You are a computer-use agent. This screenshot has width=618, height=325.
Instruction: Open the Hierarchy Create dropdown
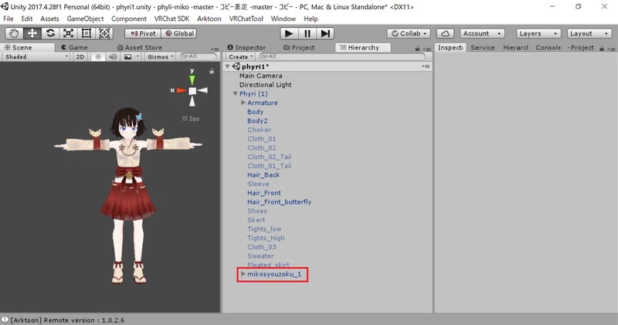pos(240,56)
